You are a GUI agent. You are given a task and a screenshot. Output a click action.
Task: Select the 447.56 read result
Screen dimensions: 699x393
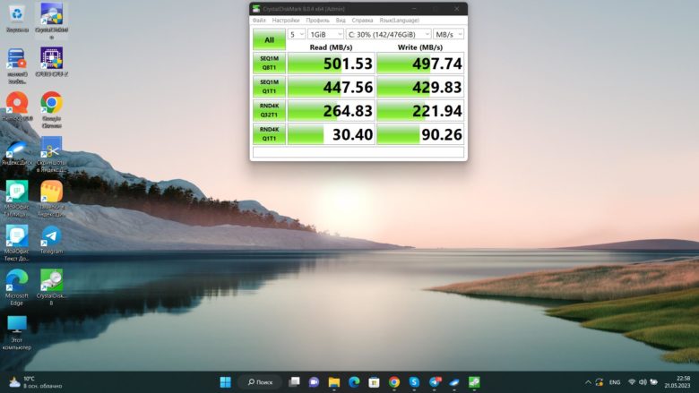pos(332,87)
